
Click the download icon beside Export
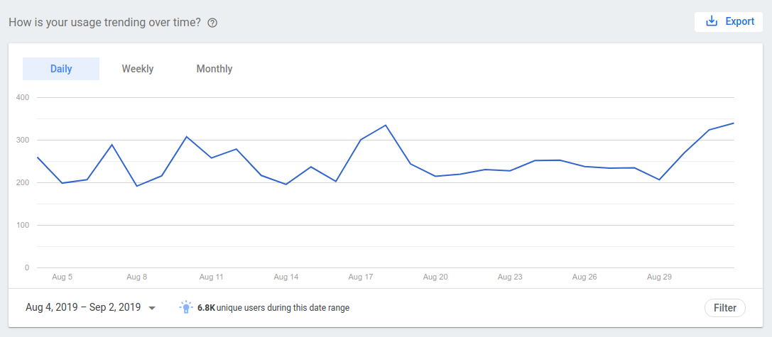pyautogui.click(x=712, y=21)
